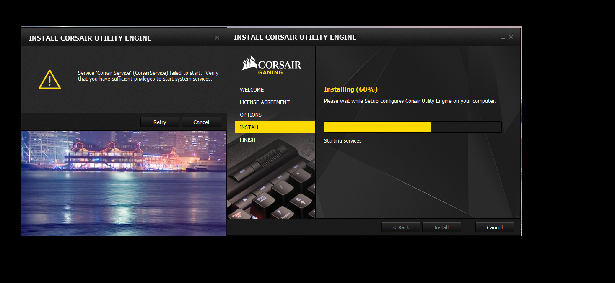Image resolution: width=615 pixels, height=283 pixels.
Task: Cancel the Corsair Service error dialog
Action: click(x=201, y=122)
